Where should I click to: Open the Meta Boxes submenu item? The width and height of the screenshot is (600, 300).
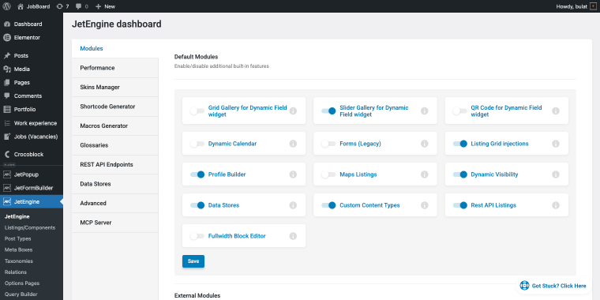(x=18, y=250)
